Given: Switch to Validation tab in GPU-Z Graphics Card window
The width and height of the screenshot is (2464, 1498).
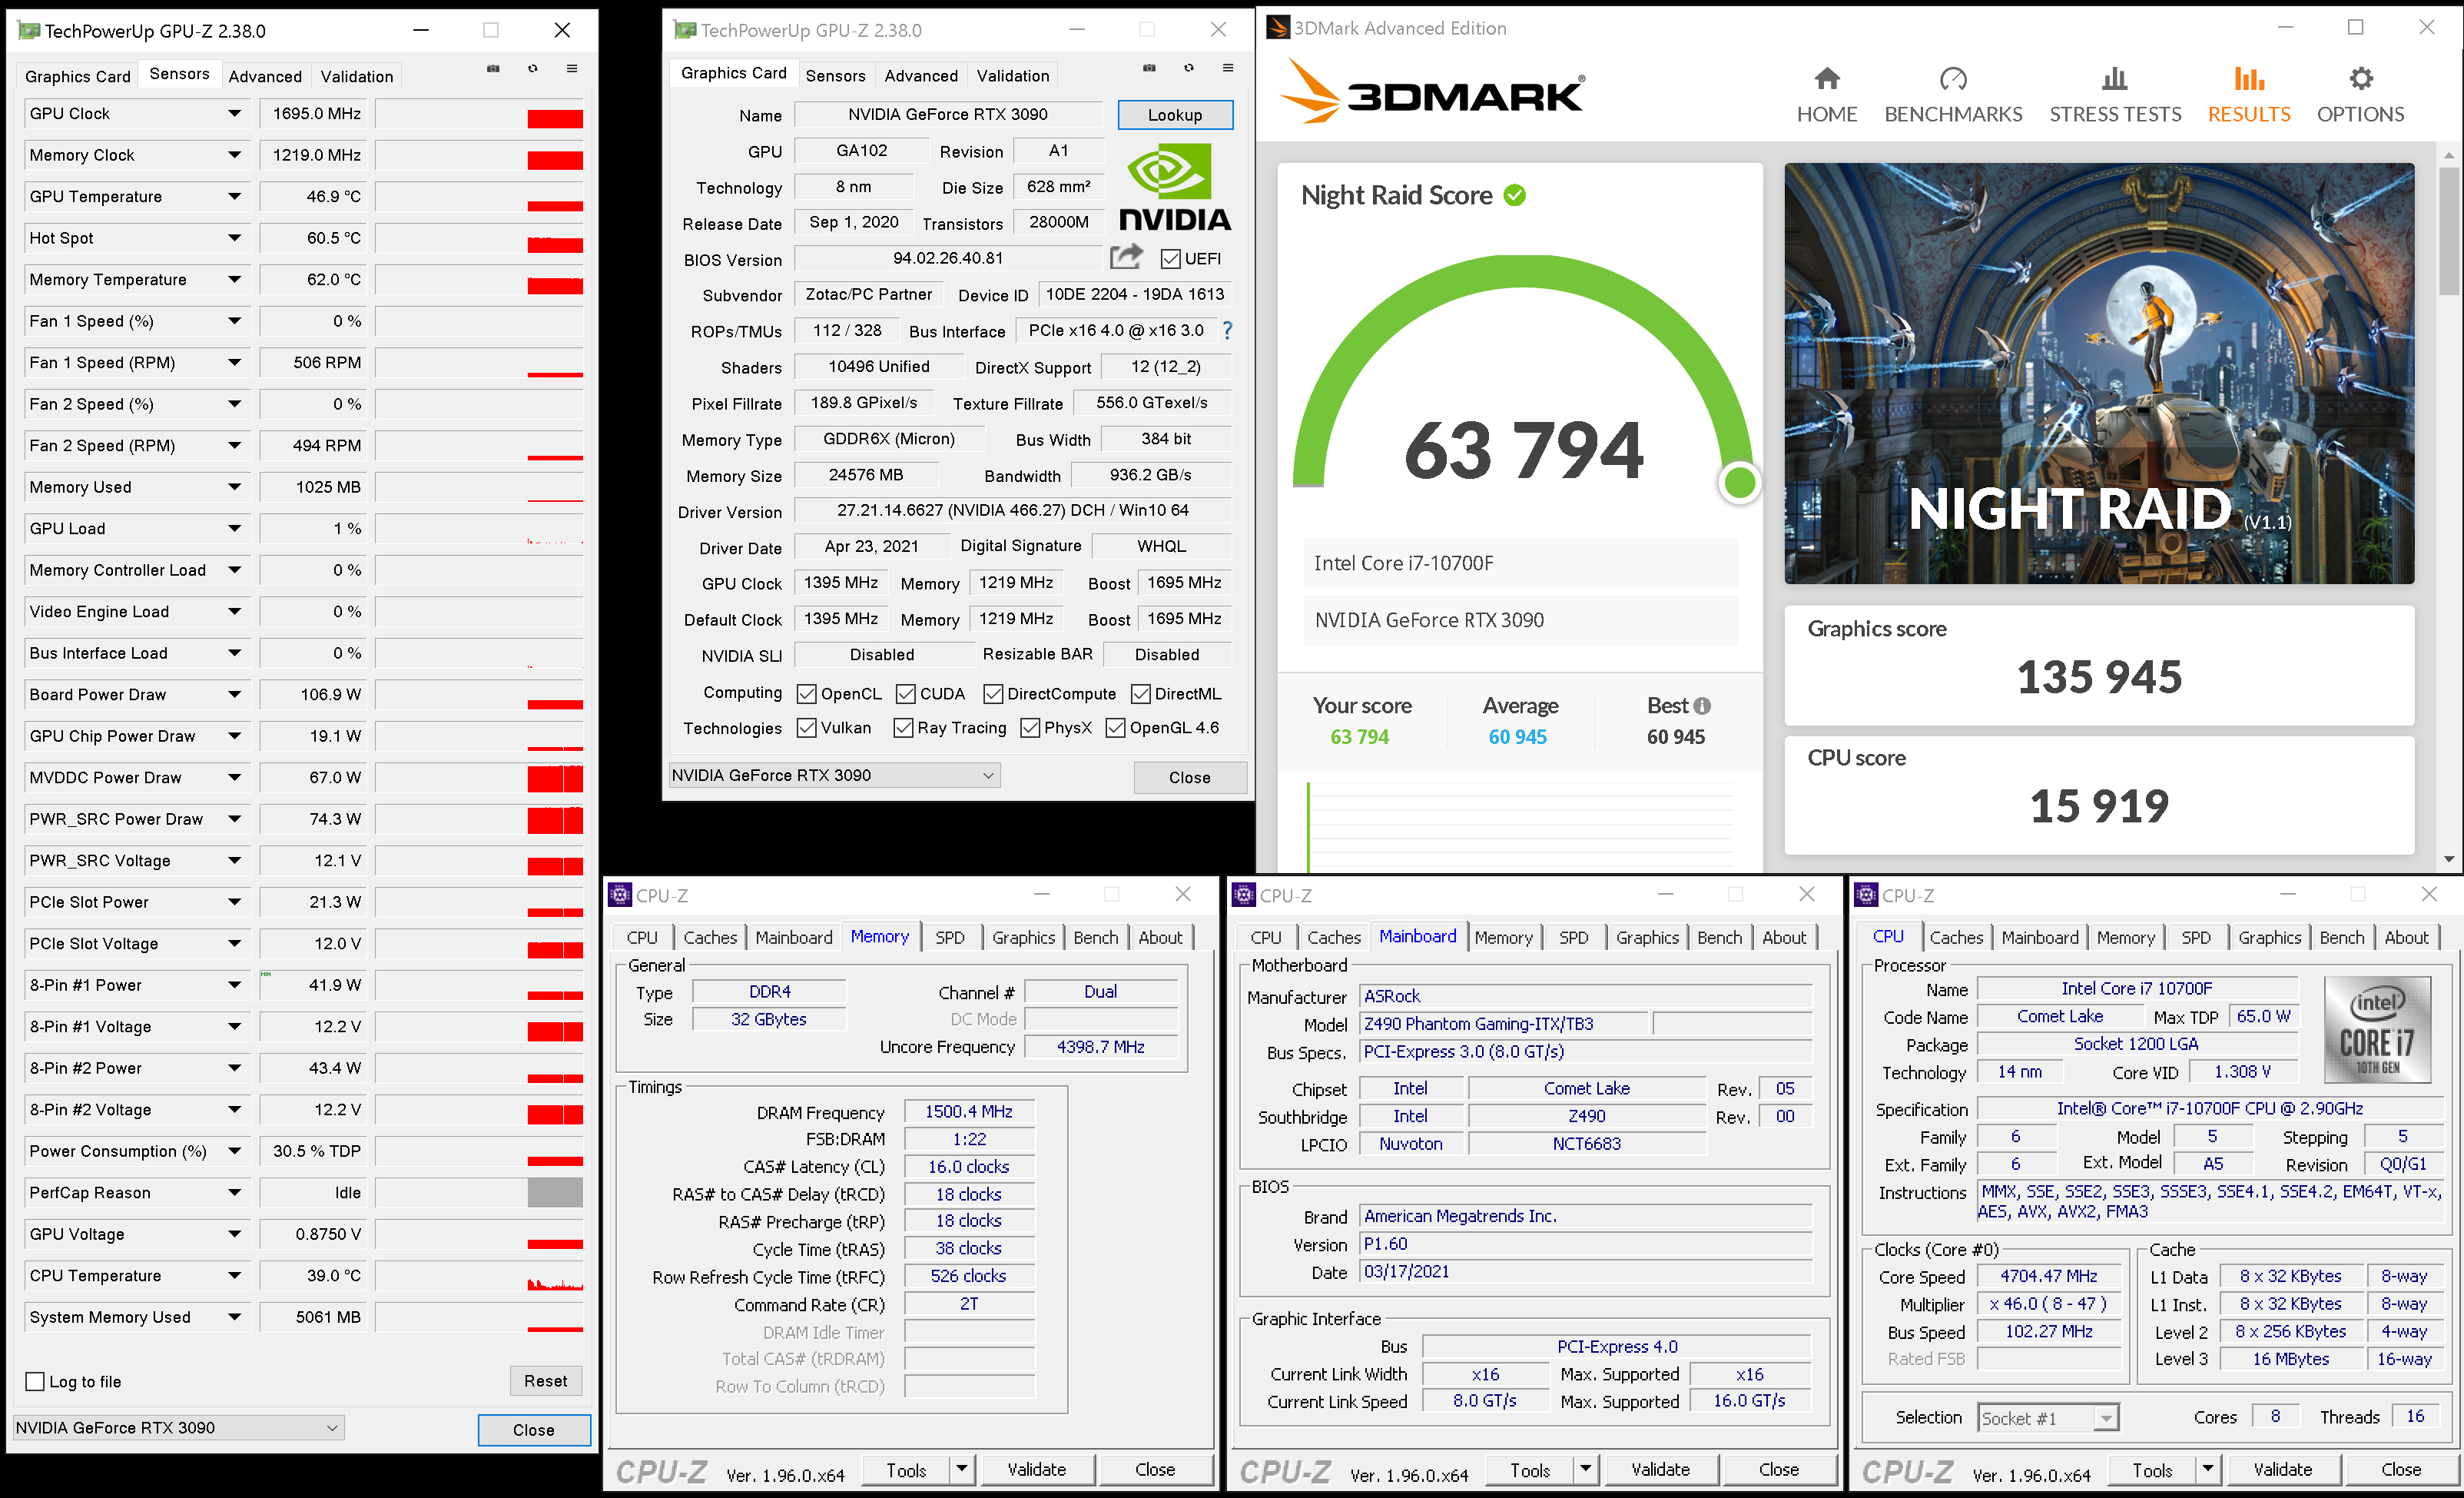Looking at the screenshot, I should tap(1013, 75).
